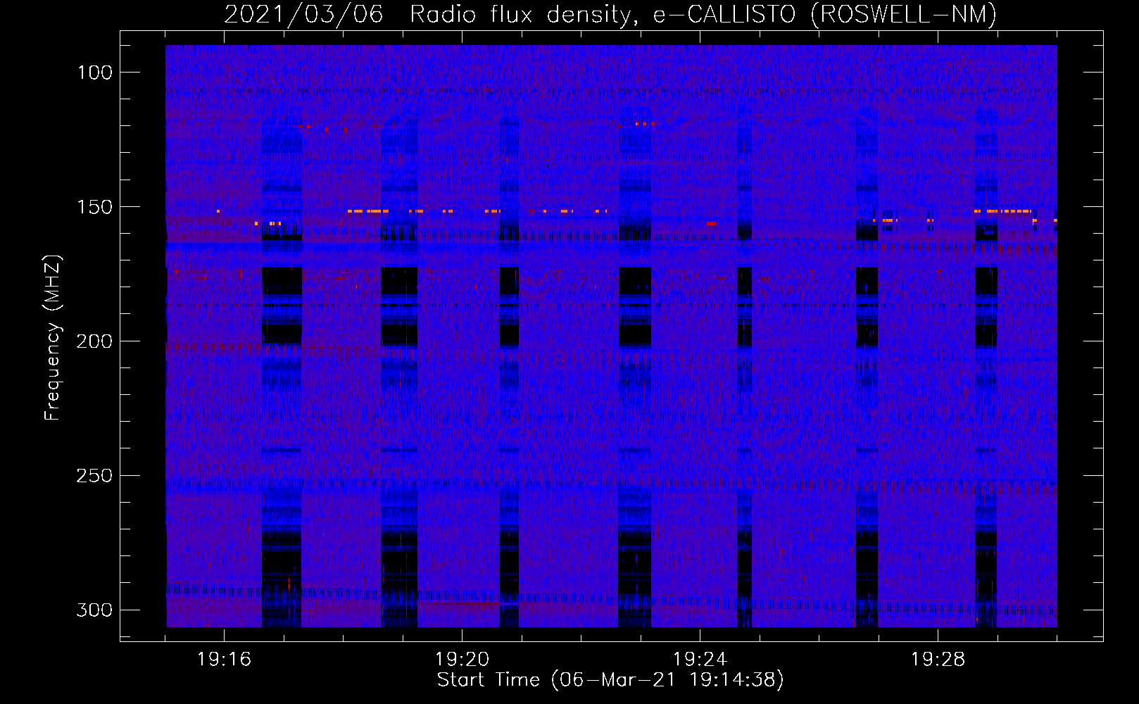Screen dimensions: 1139x704
Task: Click the '19:16' time axis label
Action: (224, 660)
